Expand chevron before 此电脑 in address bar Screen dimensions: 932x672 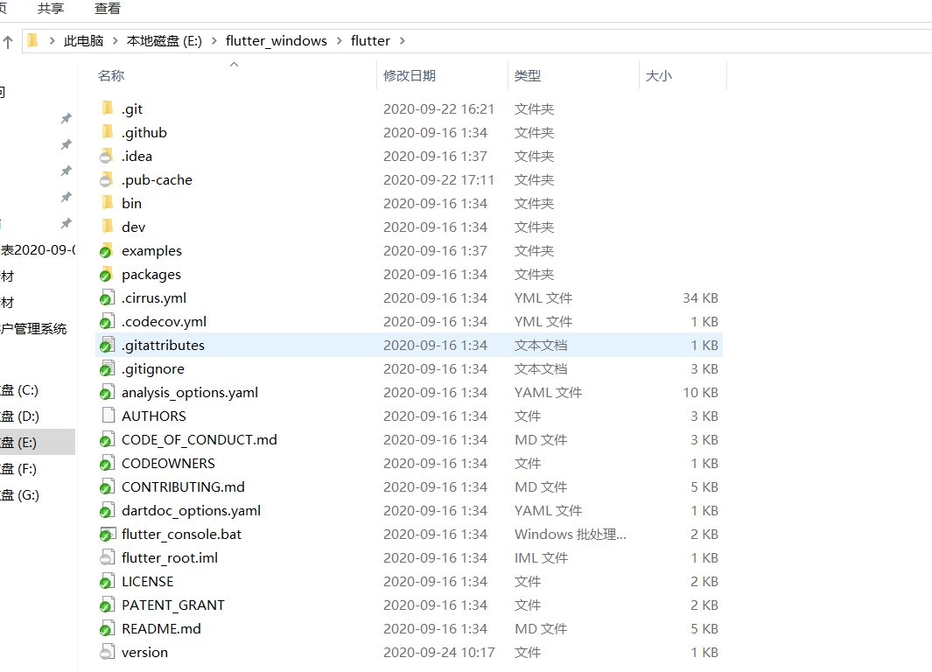[53, 40]
